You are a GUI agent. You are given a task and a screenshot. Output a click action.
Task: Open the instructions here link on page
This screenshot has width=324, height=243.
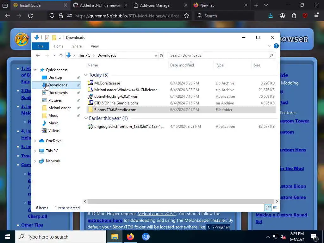point(105,220)
